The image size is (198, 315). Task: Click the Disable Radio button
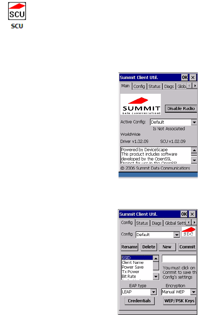pos(181,109)
